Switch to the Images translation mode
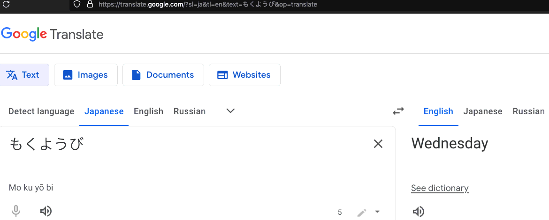The height and width of the screenshot is (220, 549). point(85,75)
